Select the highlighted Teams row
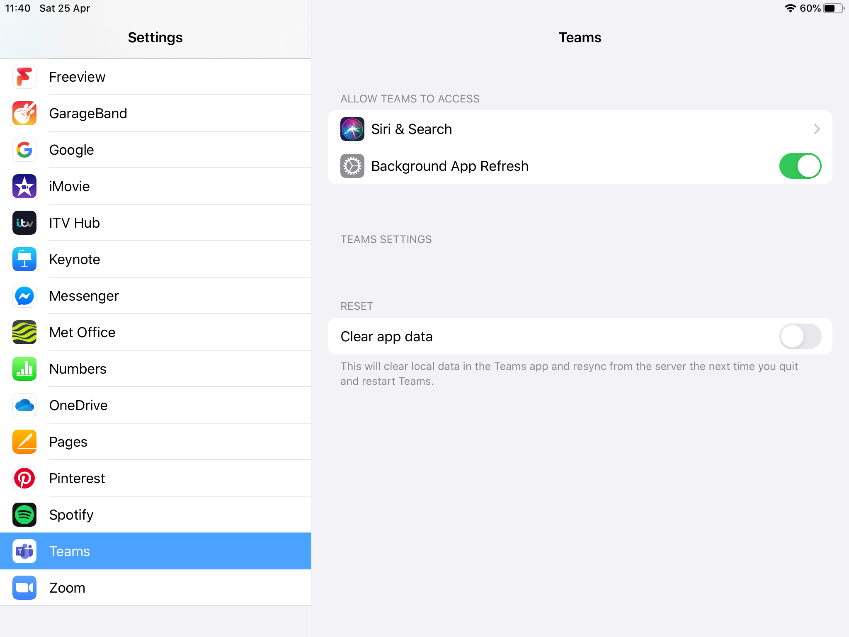 click(x=155, y=551)
